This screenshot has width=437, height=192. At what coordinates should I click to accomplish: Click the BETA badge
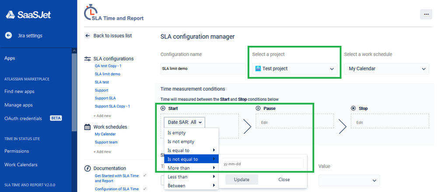pyautogui.click(x=56, y=118)
